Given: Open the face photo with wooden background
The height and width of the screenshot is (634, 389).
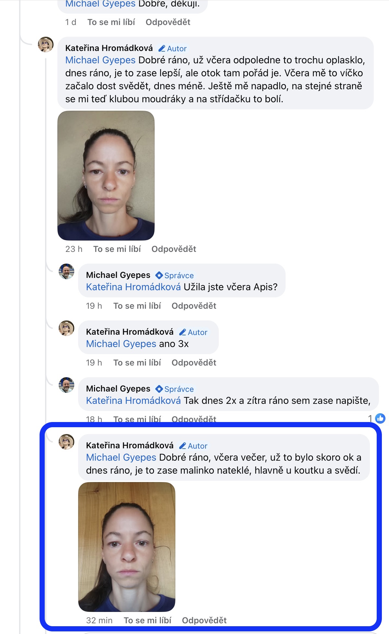Looking at the screenshot, I should [x=127, y=547].
